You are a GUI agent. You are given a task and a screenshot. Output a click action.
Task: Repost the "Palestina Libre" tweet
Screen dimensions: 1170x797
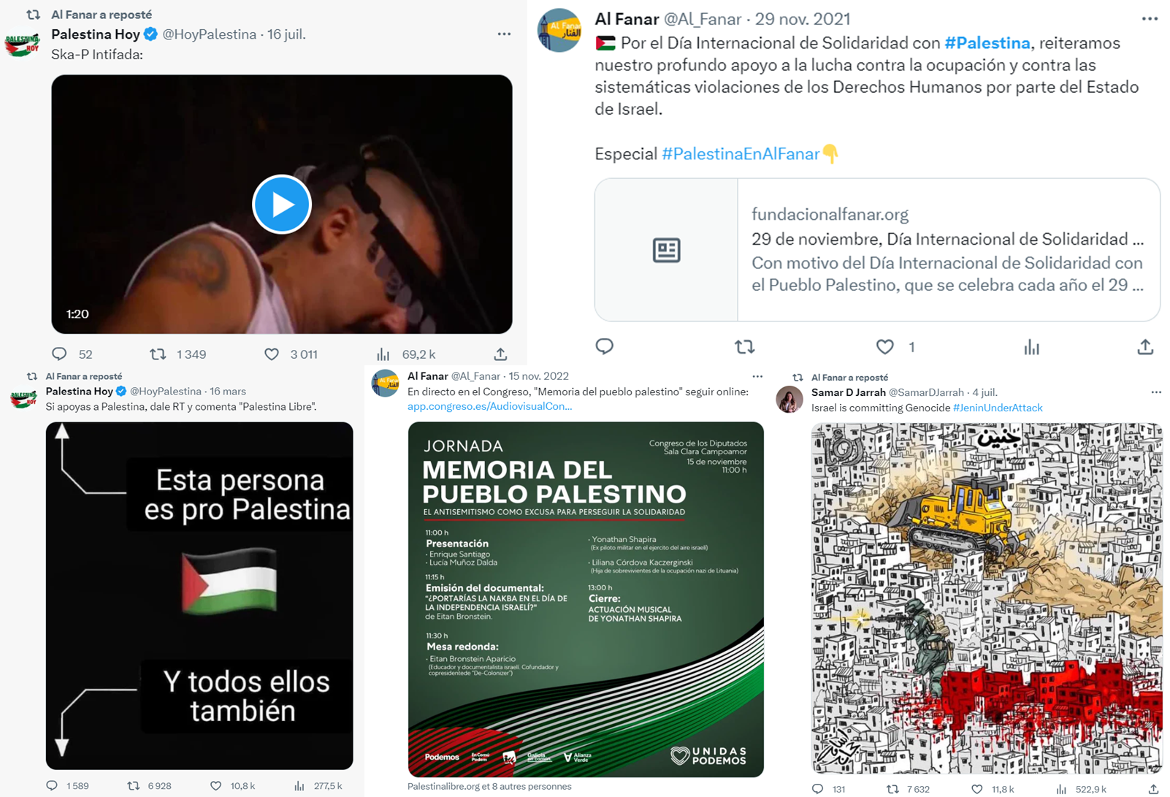coord(134,786)
